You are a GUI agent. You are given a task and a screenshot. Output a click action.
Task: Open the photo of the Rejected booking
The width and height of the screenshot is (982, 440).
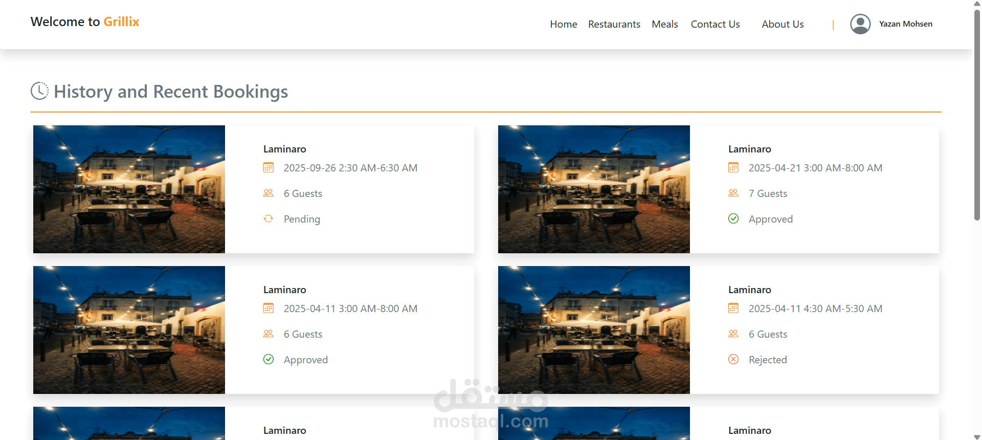(594, 330)
